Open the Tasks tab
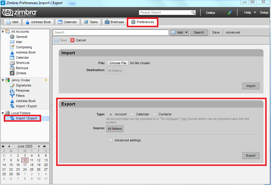 90,22
